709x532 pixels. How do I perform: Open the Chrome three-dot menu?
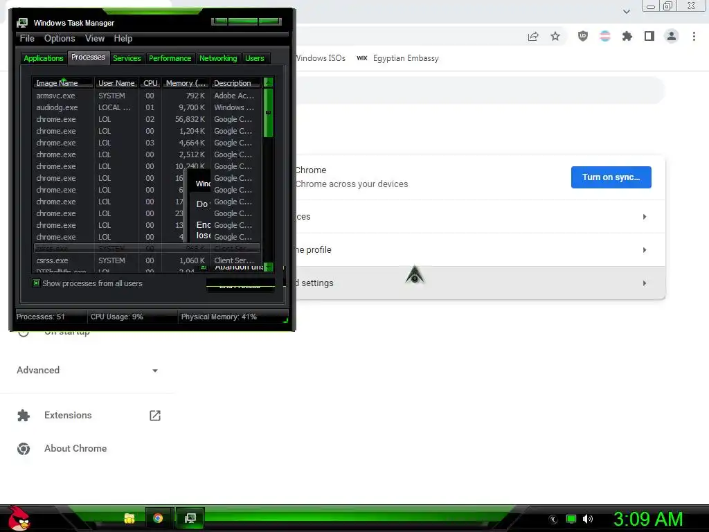[694, 36]
